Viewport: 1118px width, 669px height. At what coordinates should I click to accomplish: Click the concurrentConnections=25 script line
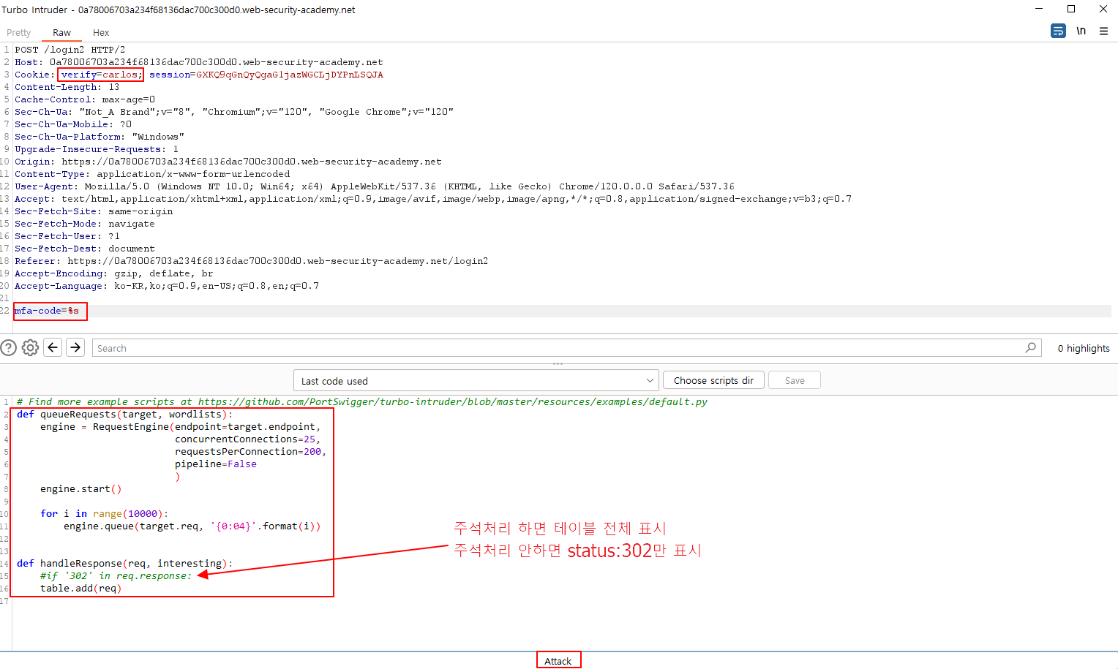pos(248,439)
